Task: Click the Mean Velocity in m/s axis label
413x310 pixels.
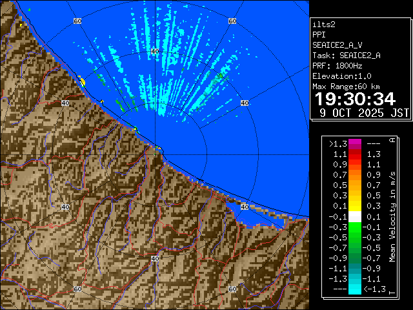Action: [392, 216]
